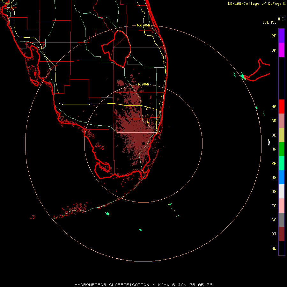287x287 pixels.
Task: Click the BD yellow legend swatch
Action: click(282, 135)
